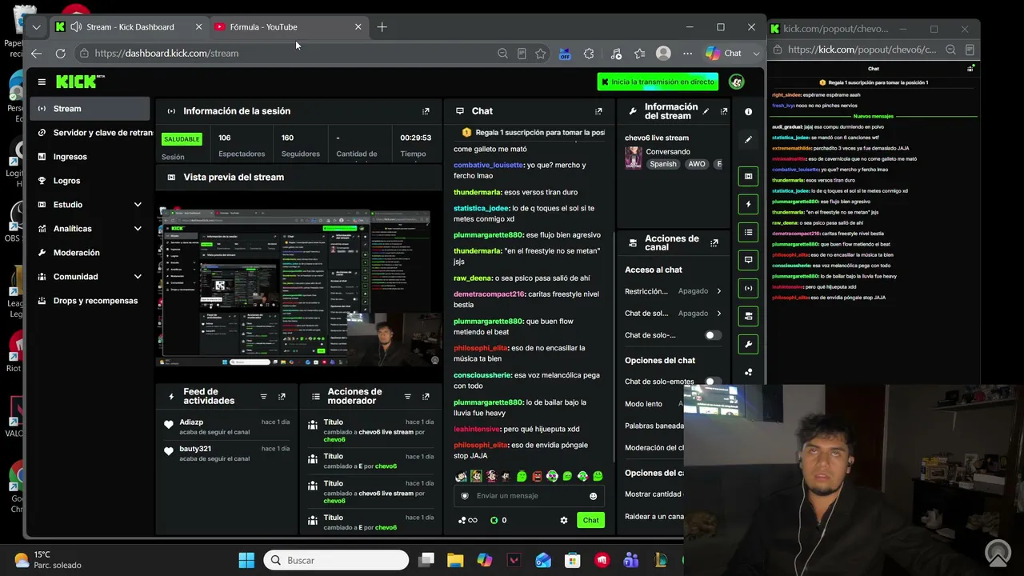Select the AWO stream tag
This screenshot has height=576, width=1024.
coord(697,164)
